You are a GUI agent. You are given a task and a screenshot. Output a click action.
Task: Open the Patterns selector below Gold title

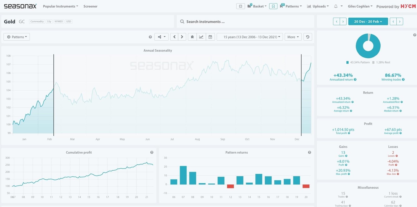(17, 37)
